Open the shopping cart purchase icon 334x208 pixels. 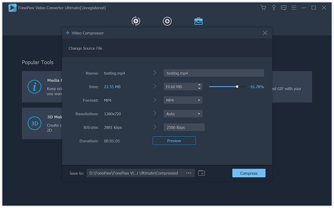pos(263,8)
